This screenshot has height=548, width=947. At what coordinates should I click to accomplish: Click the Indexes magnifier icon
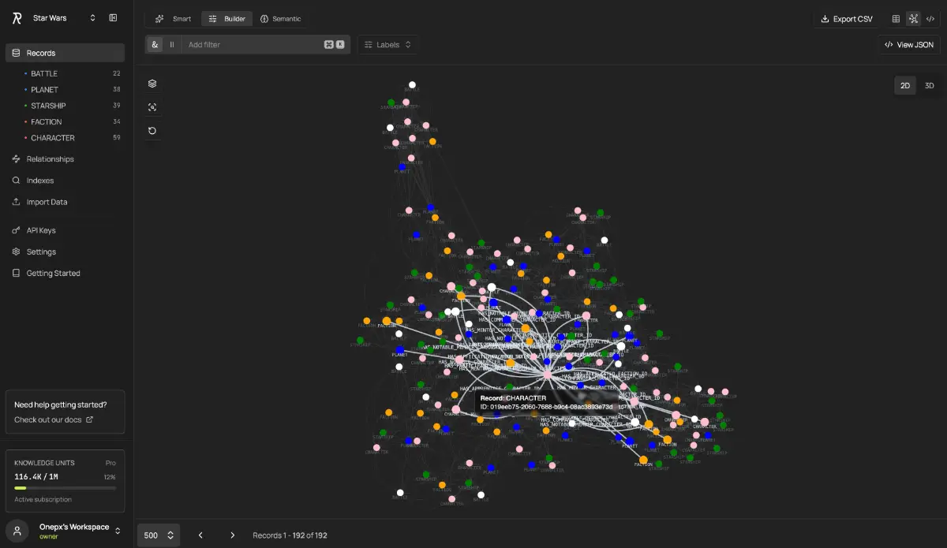(x=16, y=181)
